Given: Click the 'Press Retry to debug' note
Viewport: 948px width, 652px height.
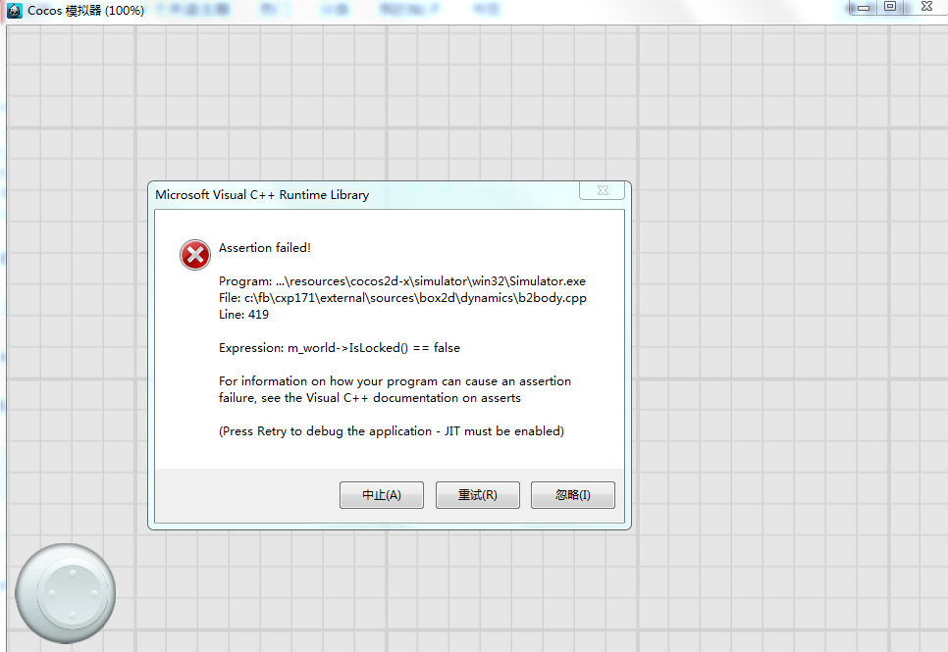Looking at the screenshot, I should (392, 431).
